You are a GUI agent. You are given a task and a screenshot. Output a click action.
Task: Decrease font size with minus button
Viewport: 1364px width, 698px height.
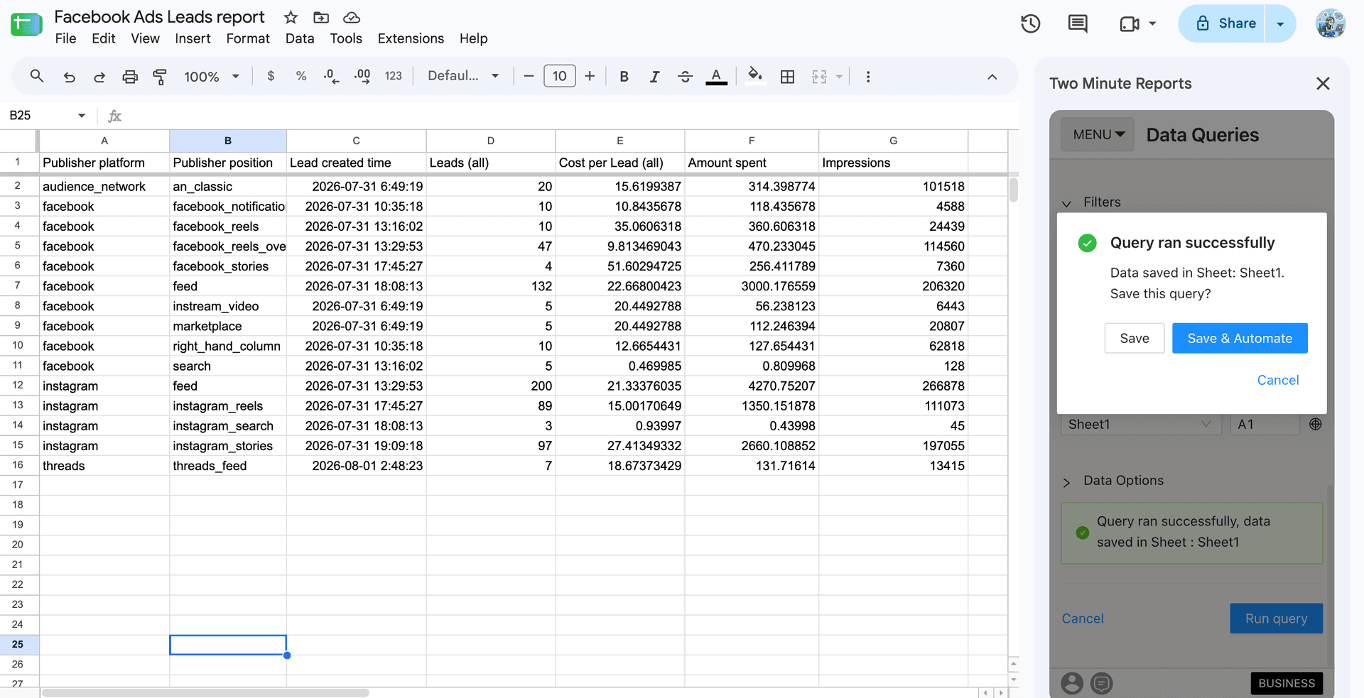529,76
